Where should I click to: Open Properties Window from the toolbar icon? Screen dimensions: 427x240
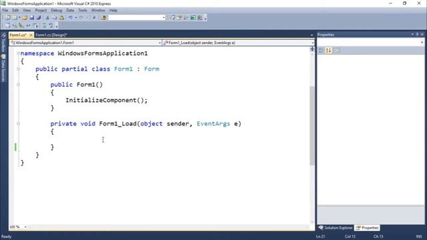click(179, 18)
